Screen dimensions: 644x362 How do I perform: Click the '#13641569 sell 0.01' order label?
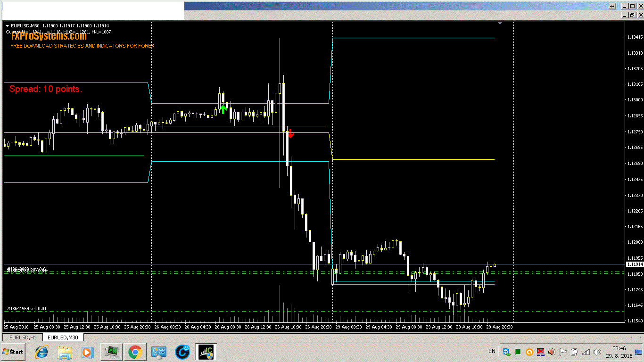(x=26, y=309)
